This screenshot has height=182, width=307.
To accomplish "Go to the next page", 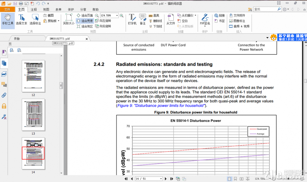I will (x=166, y=179).
